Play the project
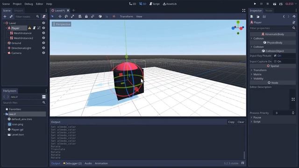This screenshot has width=299, height=168. [x=255, y=4]
